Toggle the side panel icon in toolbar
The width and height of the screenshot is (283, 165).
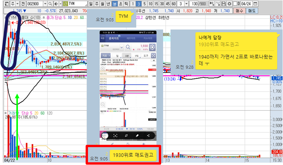7,3
